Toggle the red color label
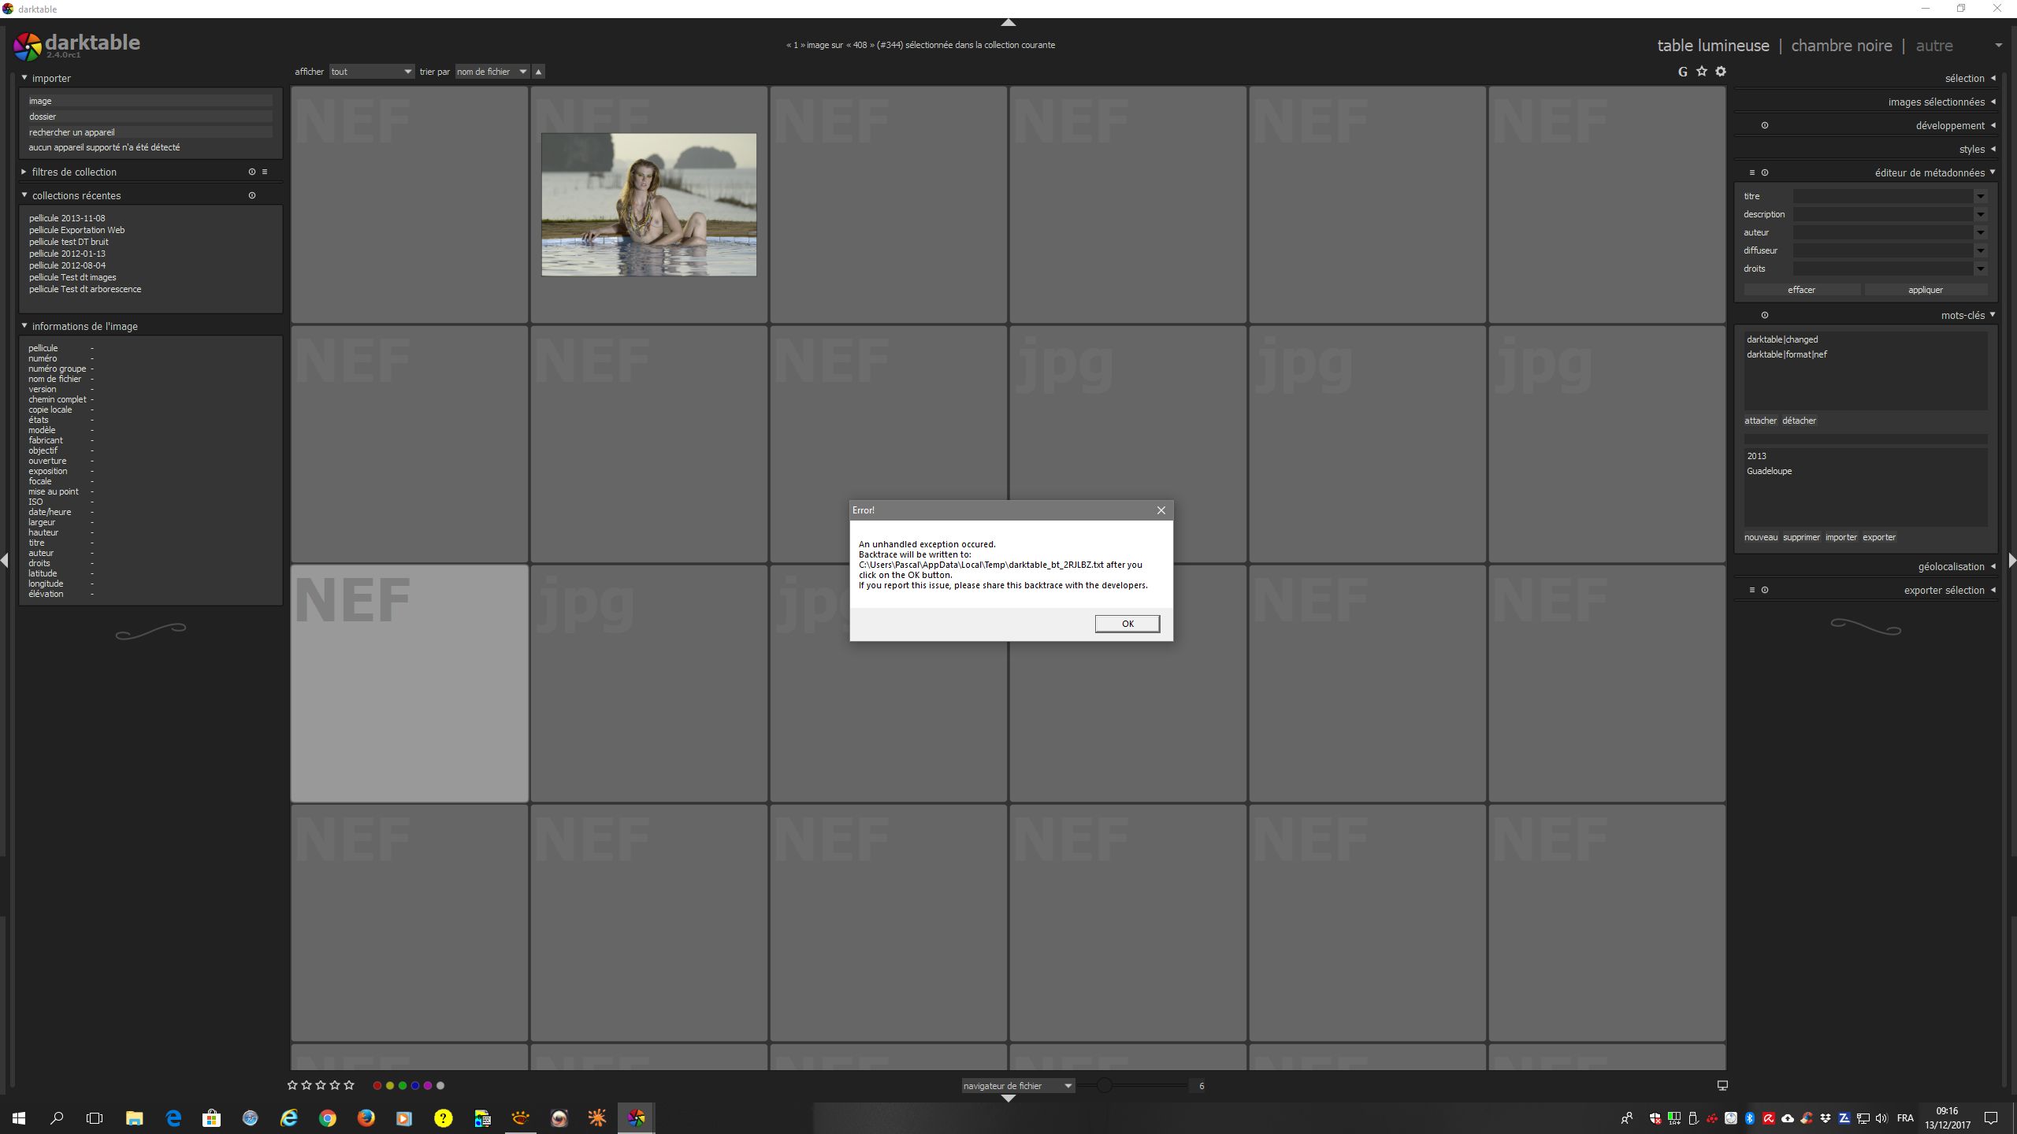Screen dimensions: 2017x1134 [377, 1085]
